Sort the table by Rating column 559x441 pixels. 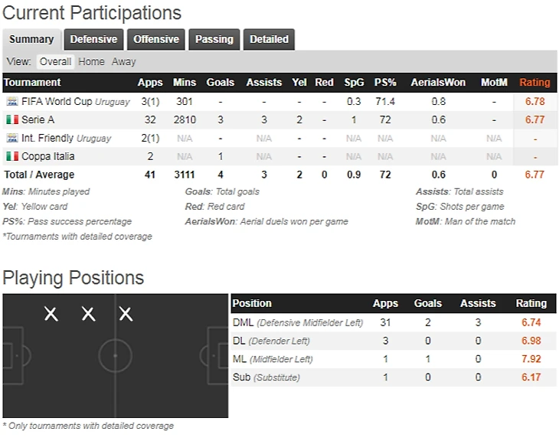pos(534,83)
